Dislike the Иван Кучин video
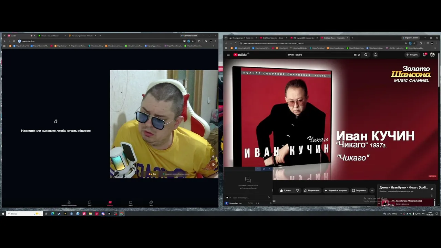The height and width of the screenshot is (248, 441). [297, 190]
